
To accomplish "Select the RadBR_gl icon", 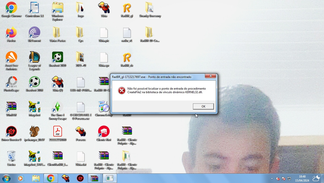I will [x=127, y=10].
